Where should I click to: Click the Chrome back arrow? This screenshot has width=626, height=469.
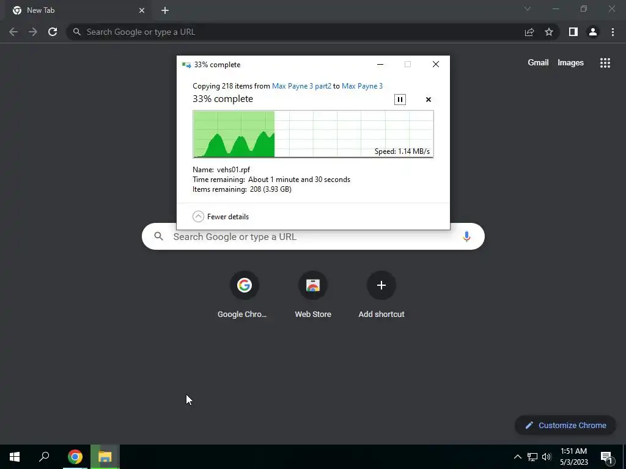[x=13, y=32]
